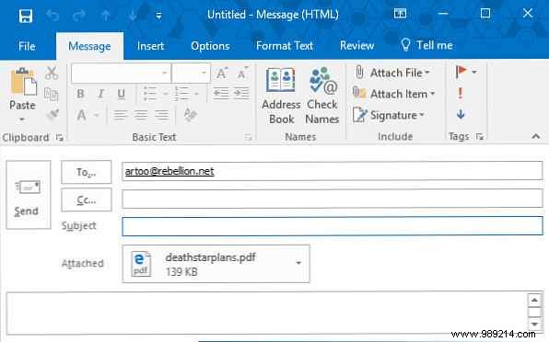This screenshot has height=342, width=549.
Task: Apply a numbered list
Action: [182, 94]
